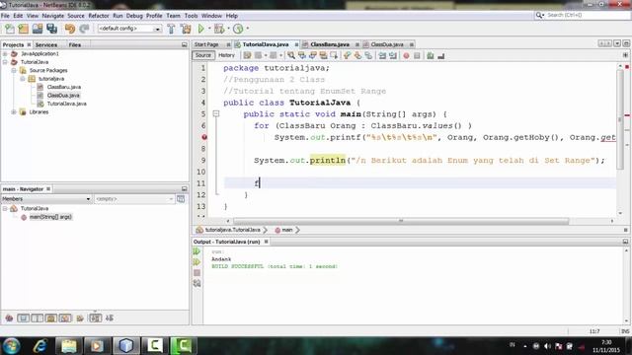Click Shift Line Right editor icon
This screenshot has width=632, height=355.
(393, 55)
